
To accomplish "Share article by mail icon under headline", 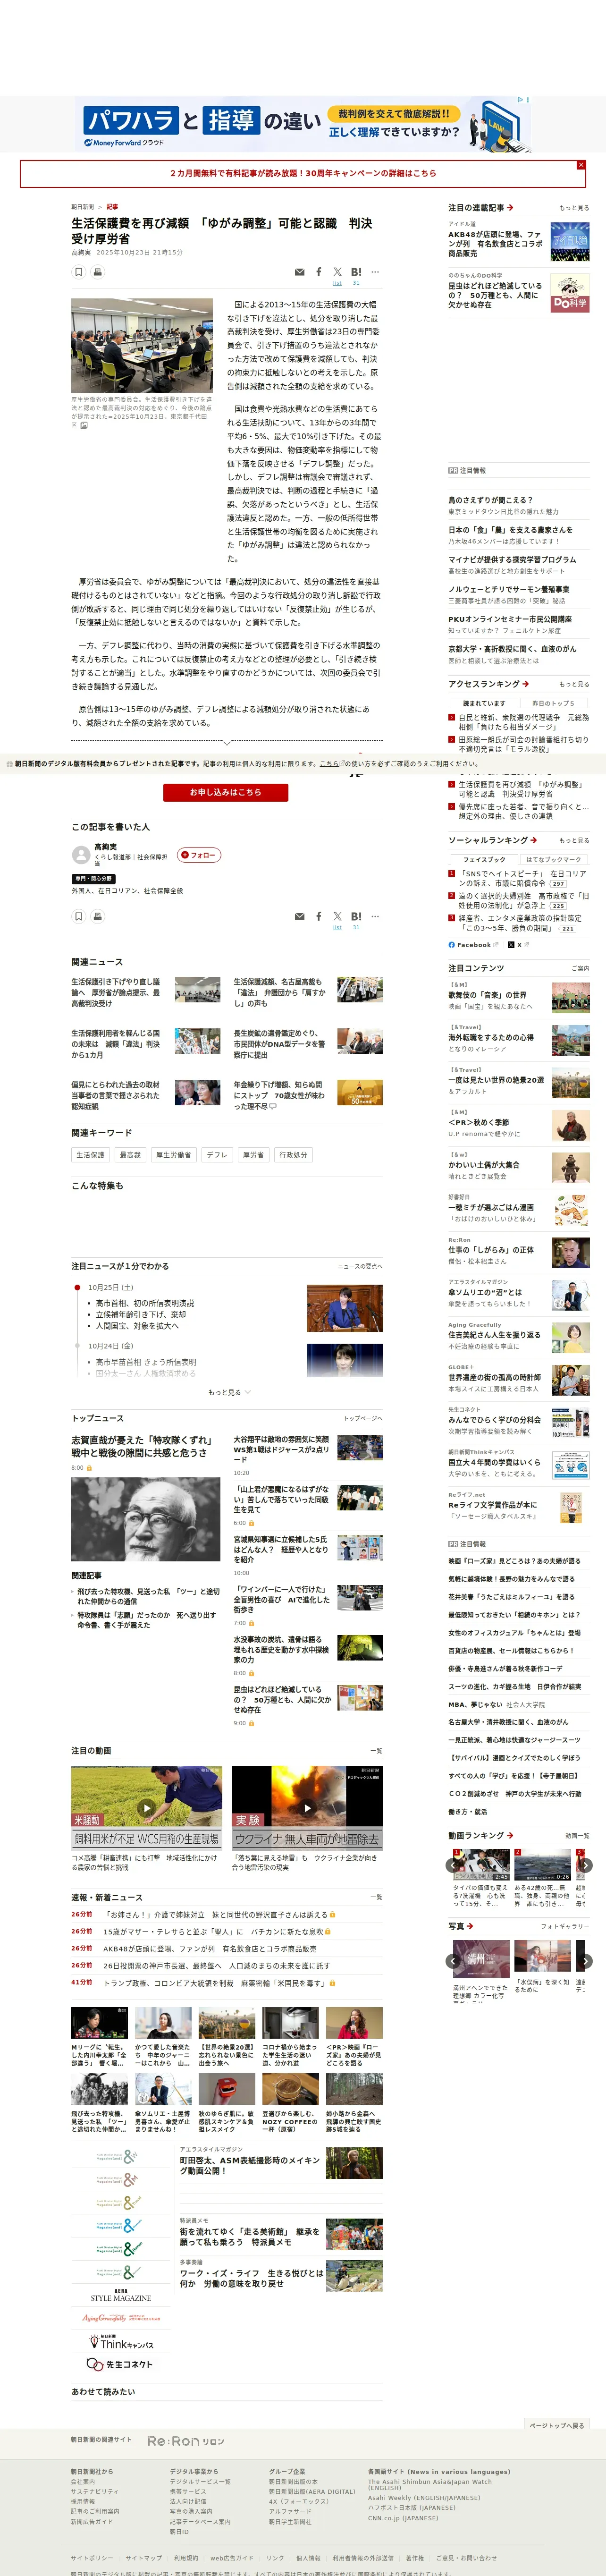I will 299,272.
